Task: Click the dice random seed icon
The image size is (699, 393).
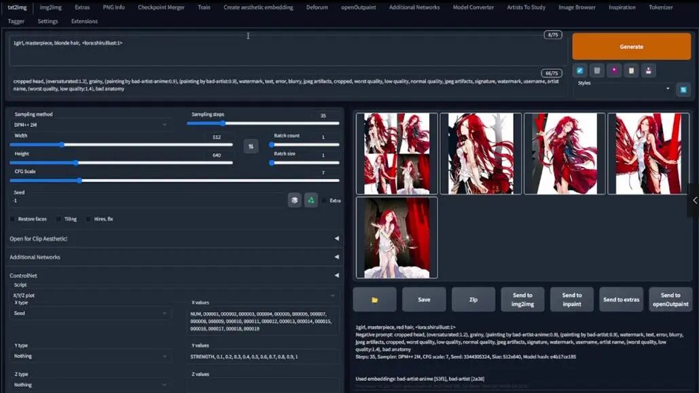Action: pos(294,200)
